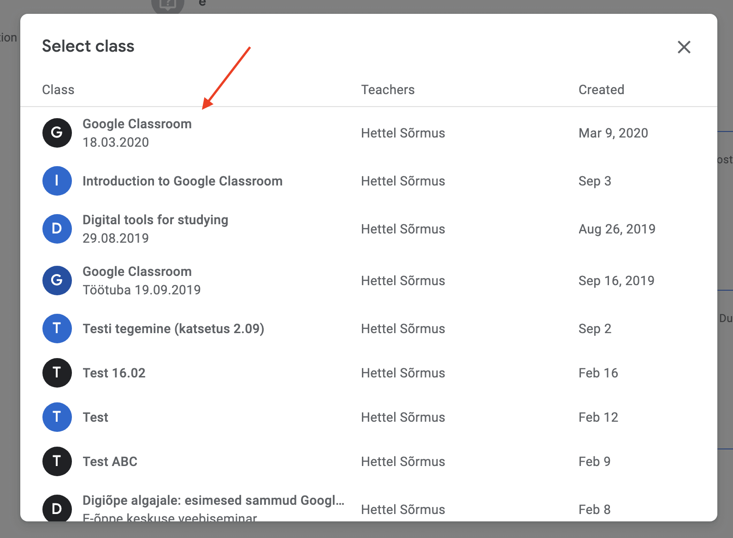
Task: Click the Sep 3 created date
Action: (x=595, y=181)
